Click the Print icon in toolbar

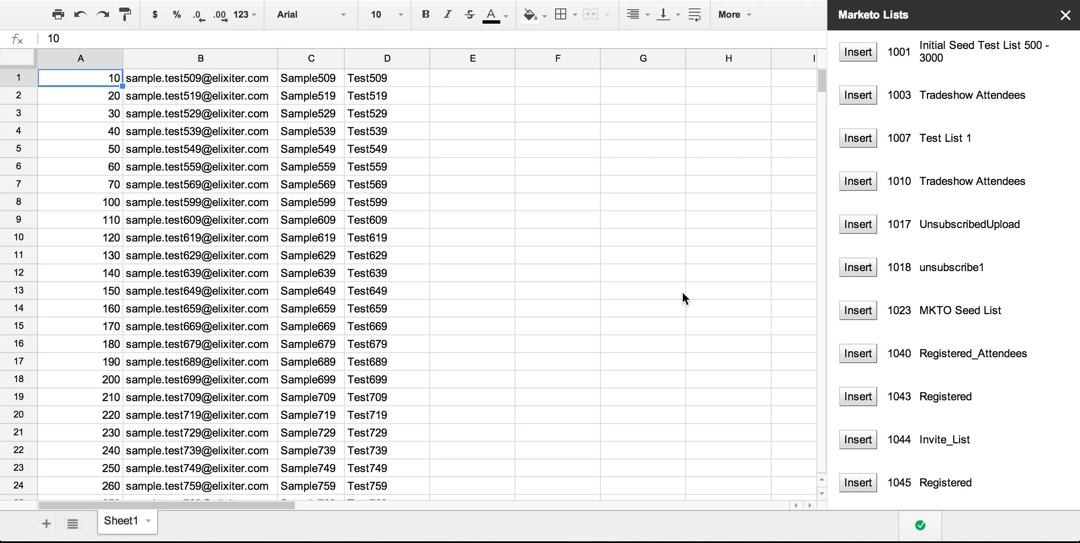point(58,15)
